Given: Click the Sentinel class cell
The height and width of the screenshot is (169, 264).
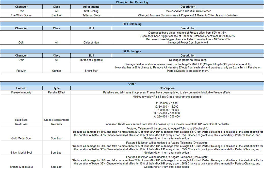Looking at the screenshot, I should [x=57, y=15].
